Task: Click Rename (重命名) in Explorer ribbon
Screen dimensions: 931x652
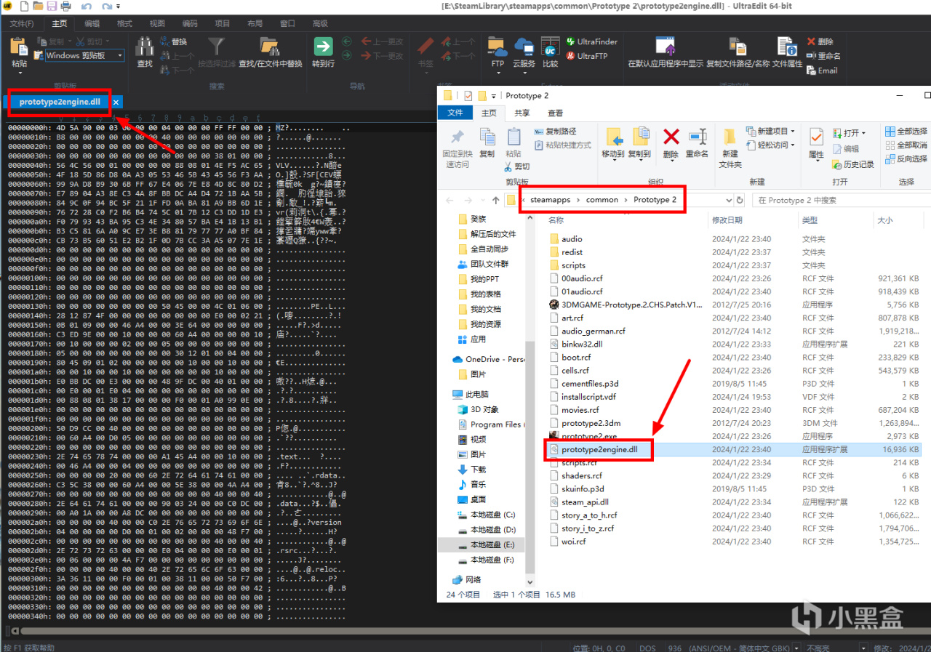Action: (x=697, y=142)
